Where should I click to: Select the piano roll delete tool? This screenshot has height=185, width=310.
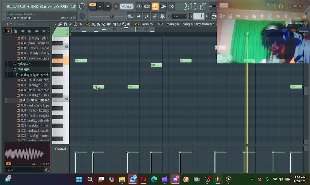[x=104, y=24]
